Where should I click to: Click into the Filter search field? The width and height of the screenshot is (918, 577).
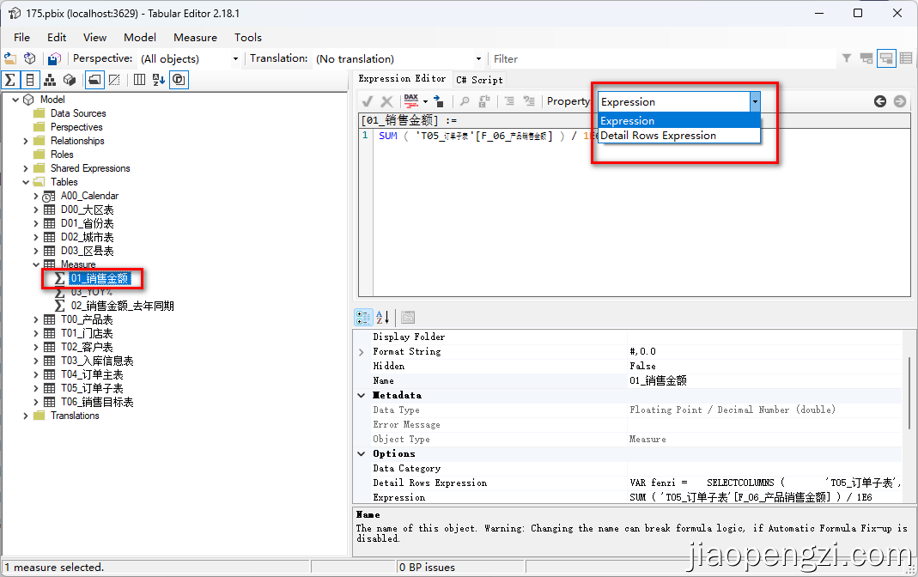(x=663, y=58)
